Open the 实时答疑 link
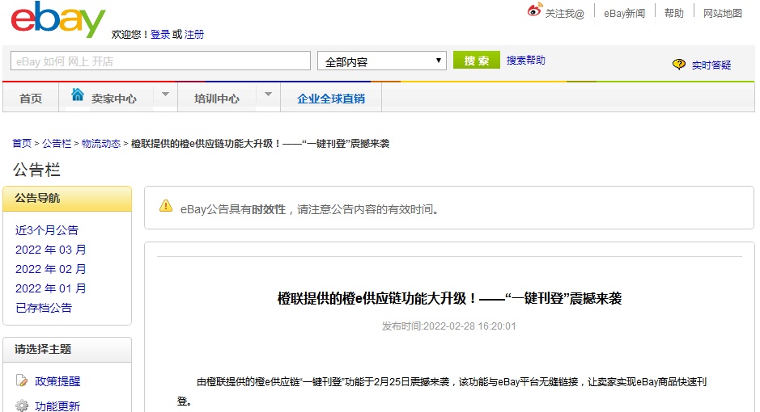Image resolution: width=760 pixels, height=412 pixels. (711, 65)
